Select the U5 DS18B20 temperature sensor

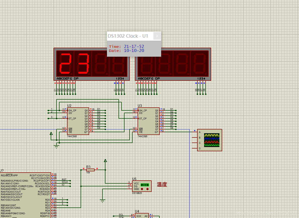point(142,186)
